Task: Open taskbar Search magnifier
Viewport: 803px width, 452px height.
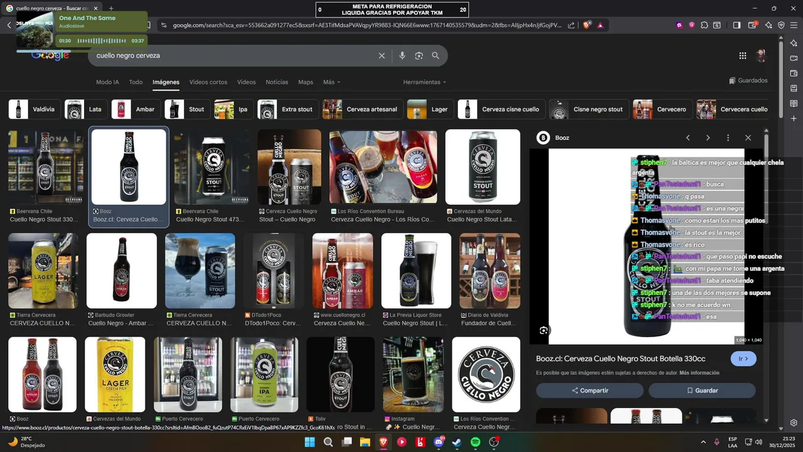Action: (328, 442)
